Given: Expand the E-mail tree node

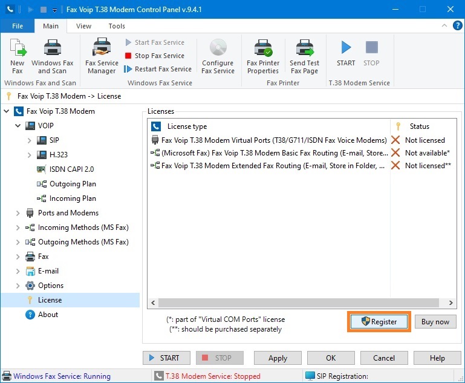Looking at the screenshot, I should [18, 271].
